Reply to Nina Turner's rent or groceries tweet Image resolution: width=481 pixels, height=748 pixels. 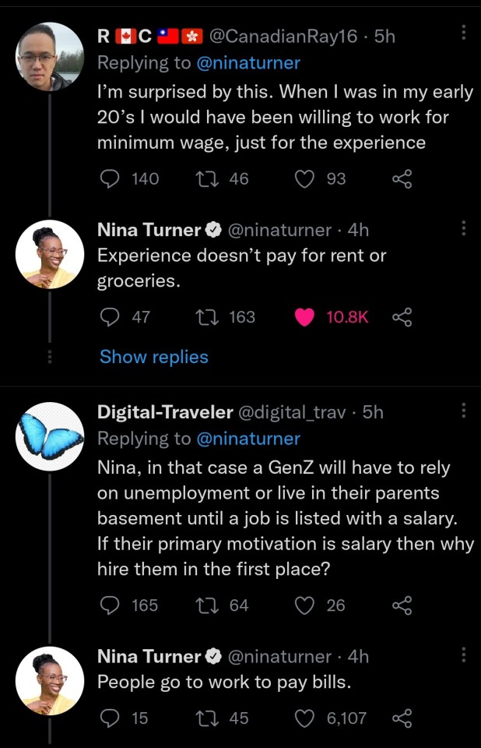click(111, 317)
